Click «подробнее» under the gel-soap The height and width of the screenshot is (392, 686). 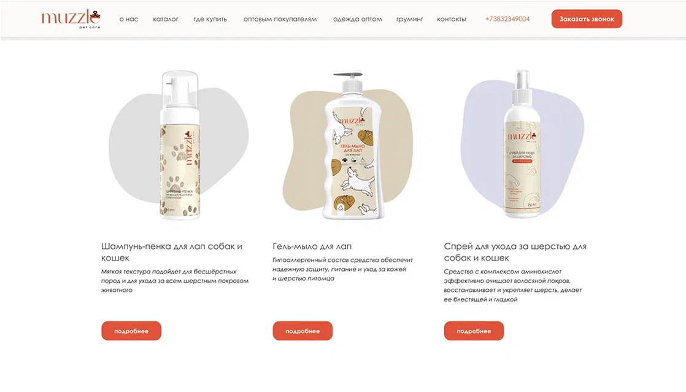pyautogui.click(x=303, y=331)
